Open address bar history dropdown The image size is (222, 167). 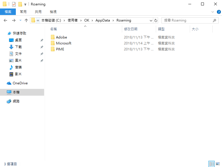(151, 20)
